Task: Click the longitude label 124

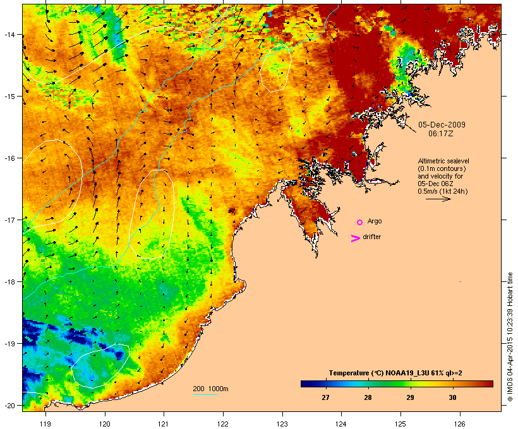Action: click(x=341, y=424)
